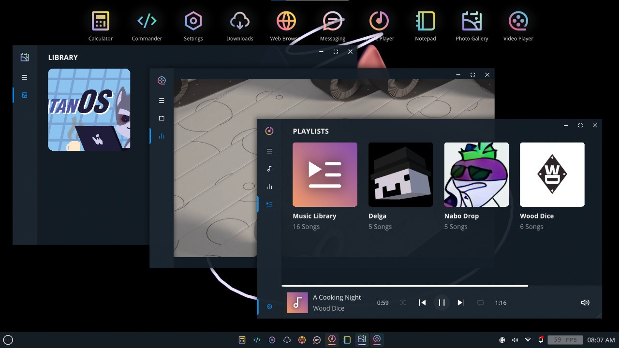Click the Photo Gallery logo icon in Library window
Image resolution: width=619 pixels, height=348 pixels.
(x=24, y=57)
